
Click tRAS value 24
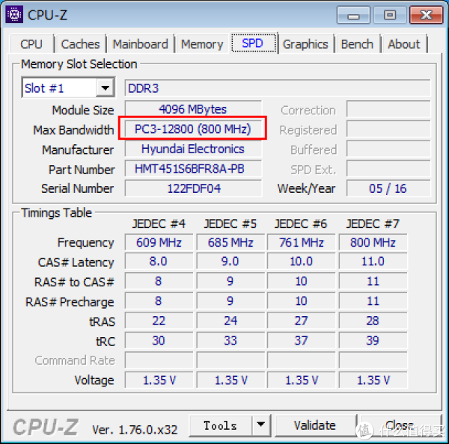tap(230, 321)
